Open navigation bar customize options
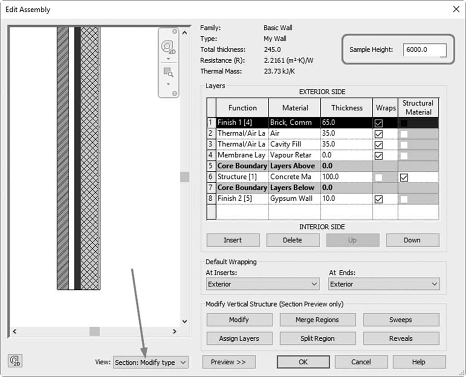466x377 pixels. point(175,94)
